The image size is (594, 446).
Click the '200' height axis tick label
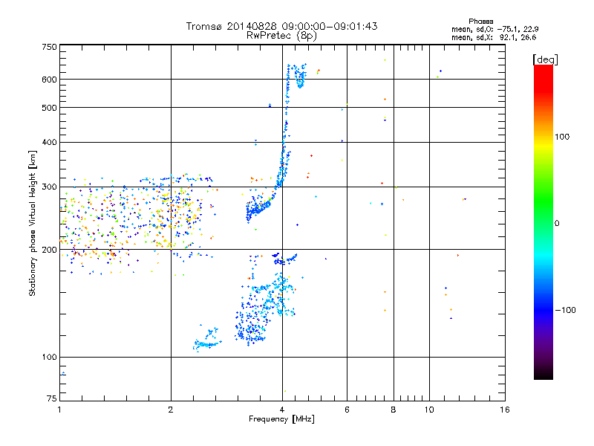(x=49, y=250)
